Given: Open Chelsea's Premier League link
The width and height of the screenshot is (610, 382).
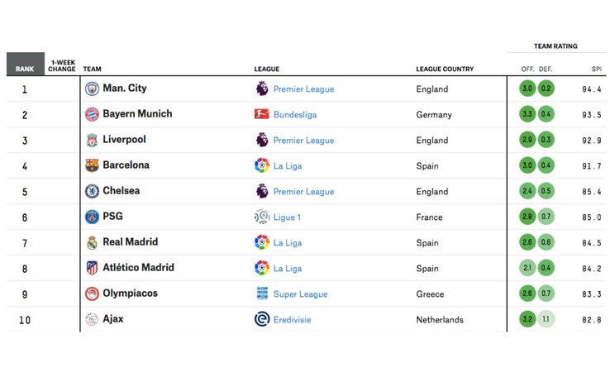Looking at the screenshot, I should [x=303, y=192].
